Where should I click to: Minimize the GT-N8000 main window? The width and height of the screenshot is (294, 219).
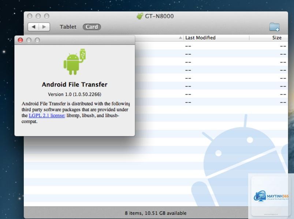coord(38,16)
